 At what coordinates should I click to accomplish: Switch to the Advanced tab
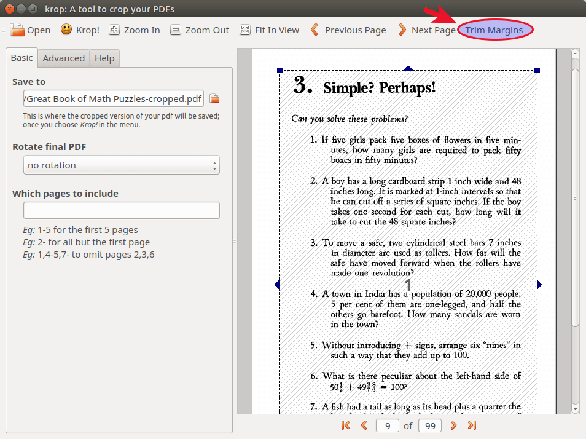tap(63, 58)
